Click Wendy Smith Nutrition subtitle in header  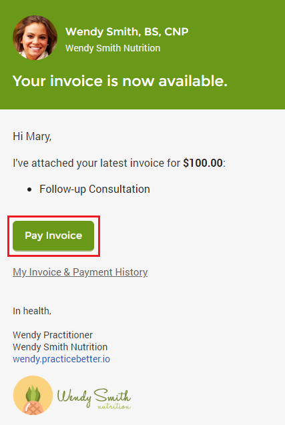tap(113, 48)
